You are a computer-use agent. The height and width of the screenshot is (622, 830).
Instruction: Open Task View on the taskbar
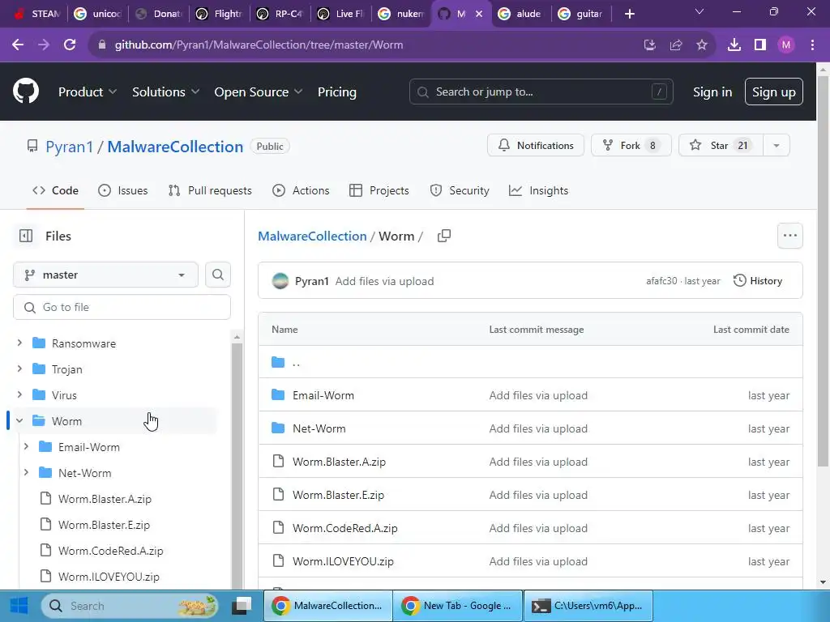point(242,606)
